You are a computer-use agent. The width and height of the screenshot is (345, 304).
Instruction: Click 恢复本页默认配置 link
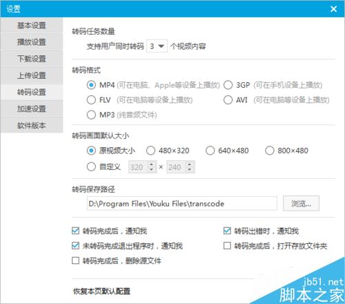tap(101, 292)
